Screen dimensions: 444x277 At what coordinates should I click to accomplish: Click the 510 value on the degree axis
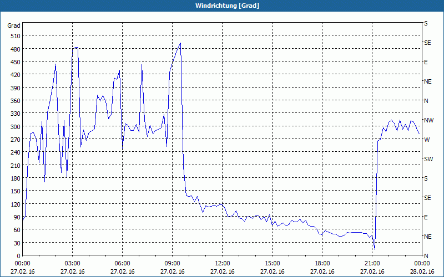click(16, 36)
